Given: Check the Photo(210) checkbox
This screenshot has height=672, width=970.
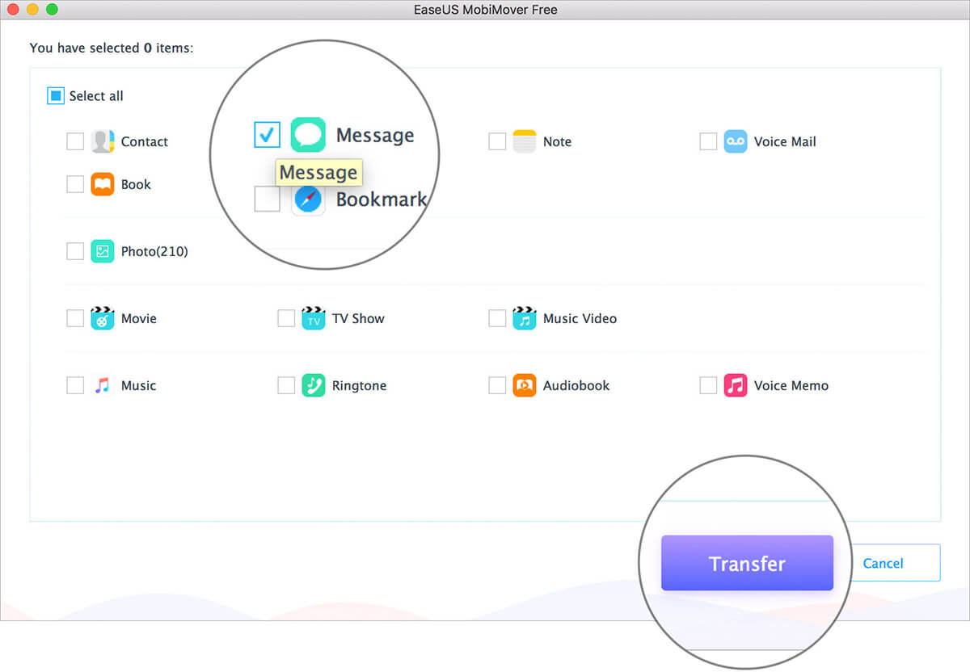Looking at the screenshot, I should pos(75,251).
